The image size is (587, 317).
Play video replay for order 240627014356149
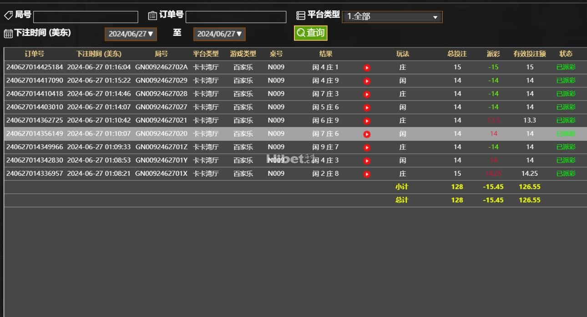point(367,134)
